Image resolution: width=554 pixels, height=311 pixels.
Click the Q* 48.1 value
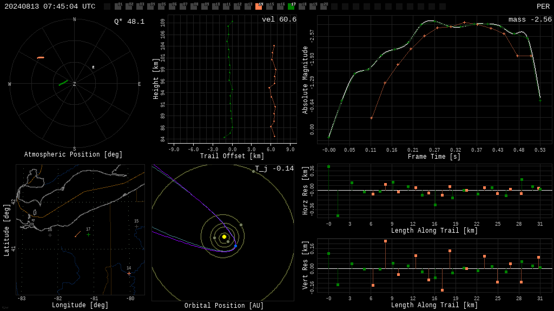click(x=129, y=22)
